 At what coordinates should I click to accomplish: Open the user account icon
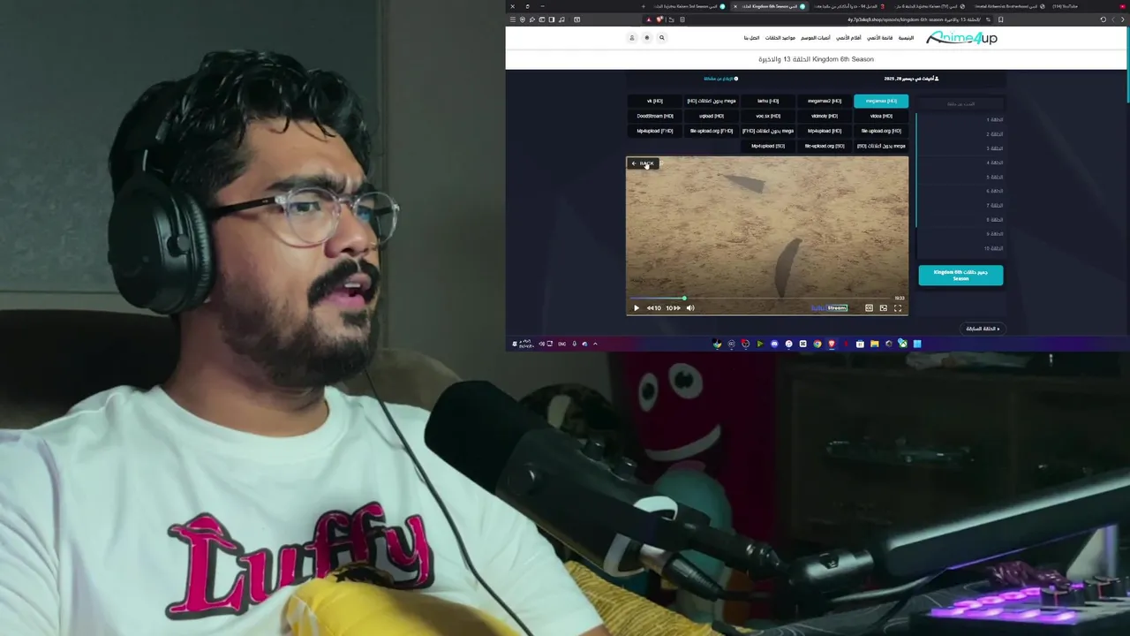pos(631,38)
